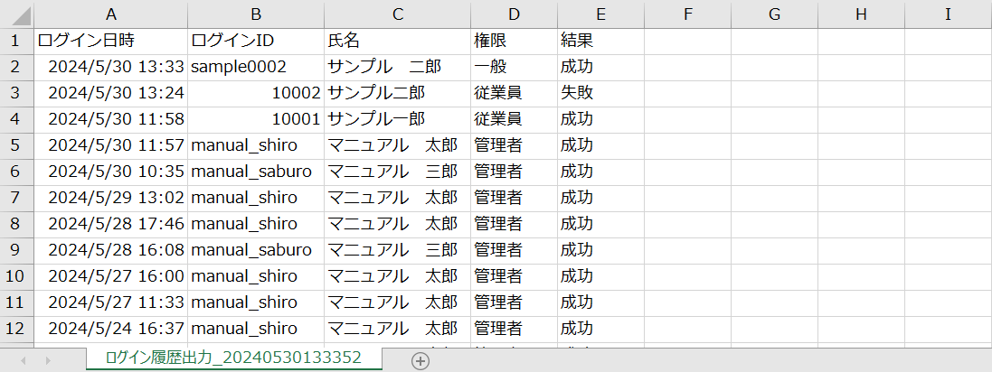992x372 pixels.
Task: Select the 一般 permission cell
Action: pyautogui.click(x=514, y=67)
